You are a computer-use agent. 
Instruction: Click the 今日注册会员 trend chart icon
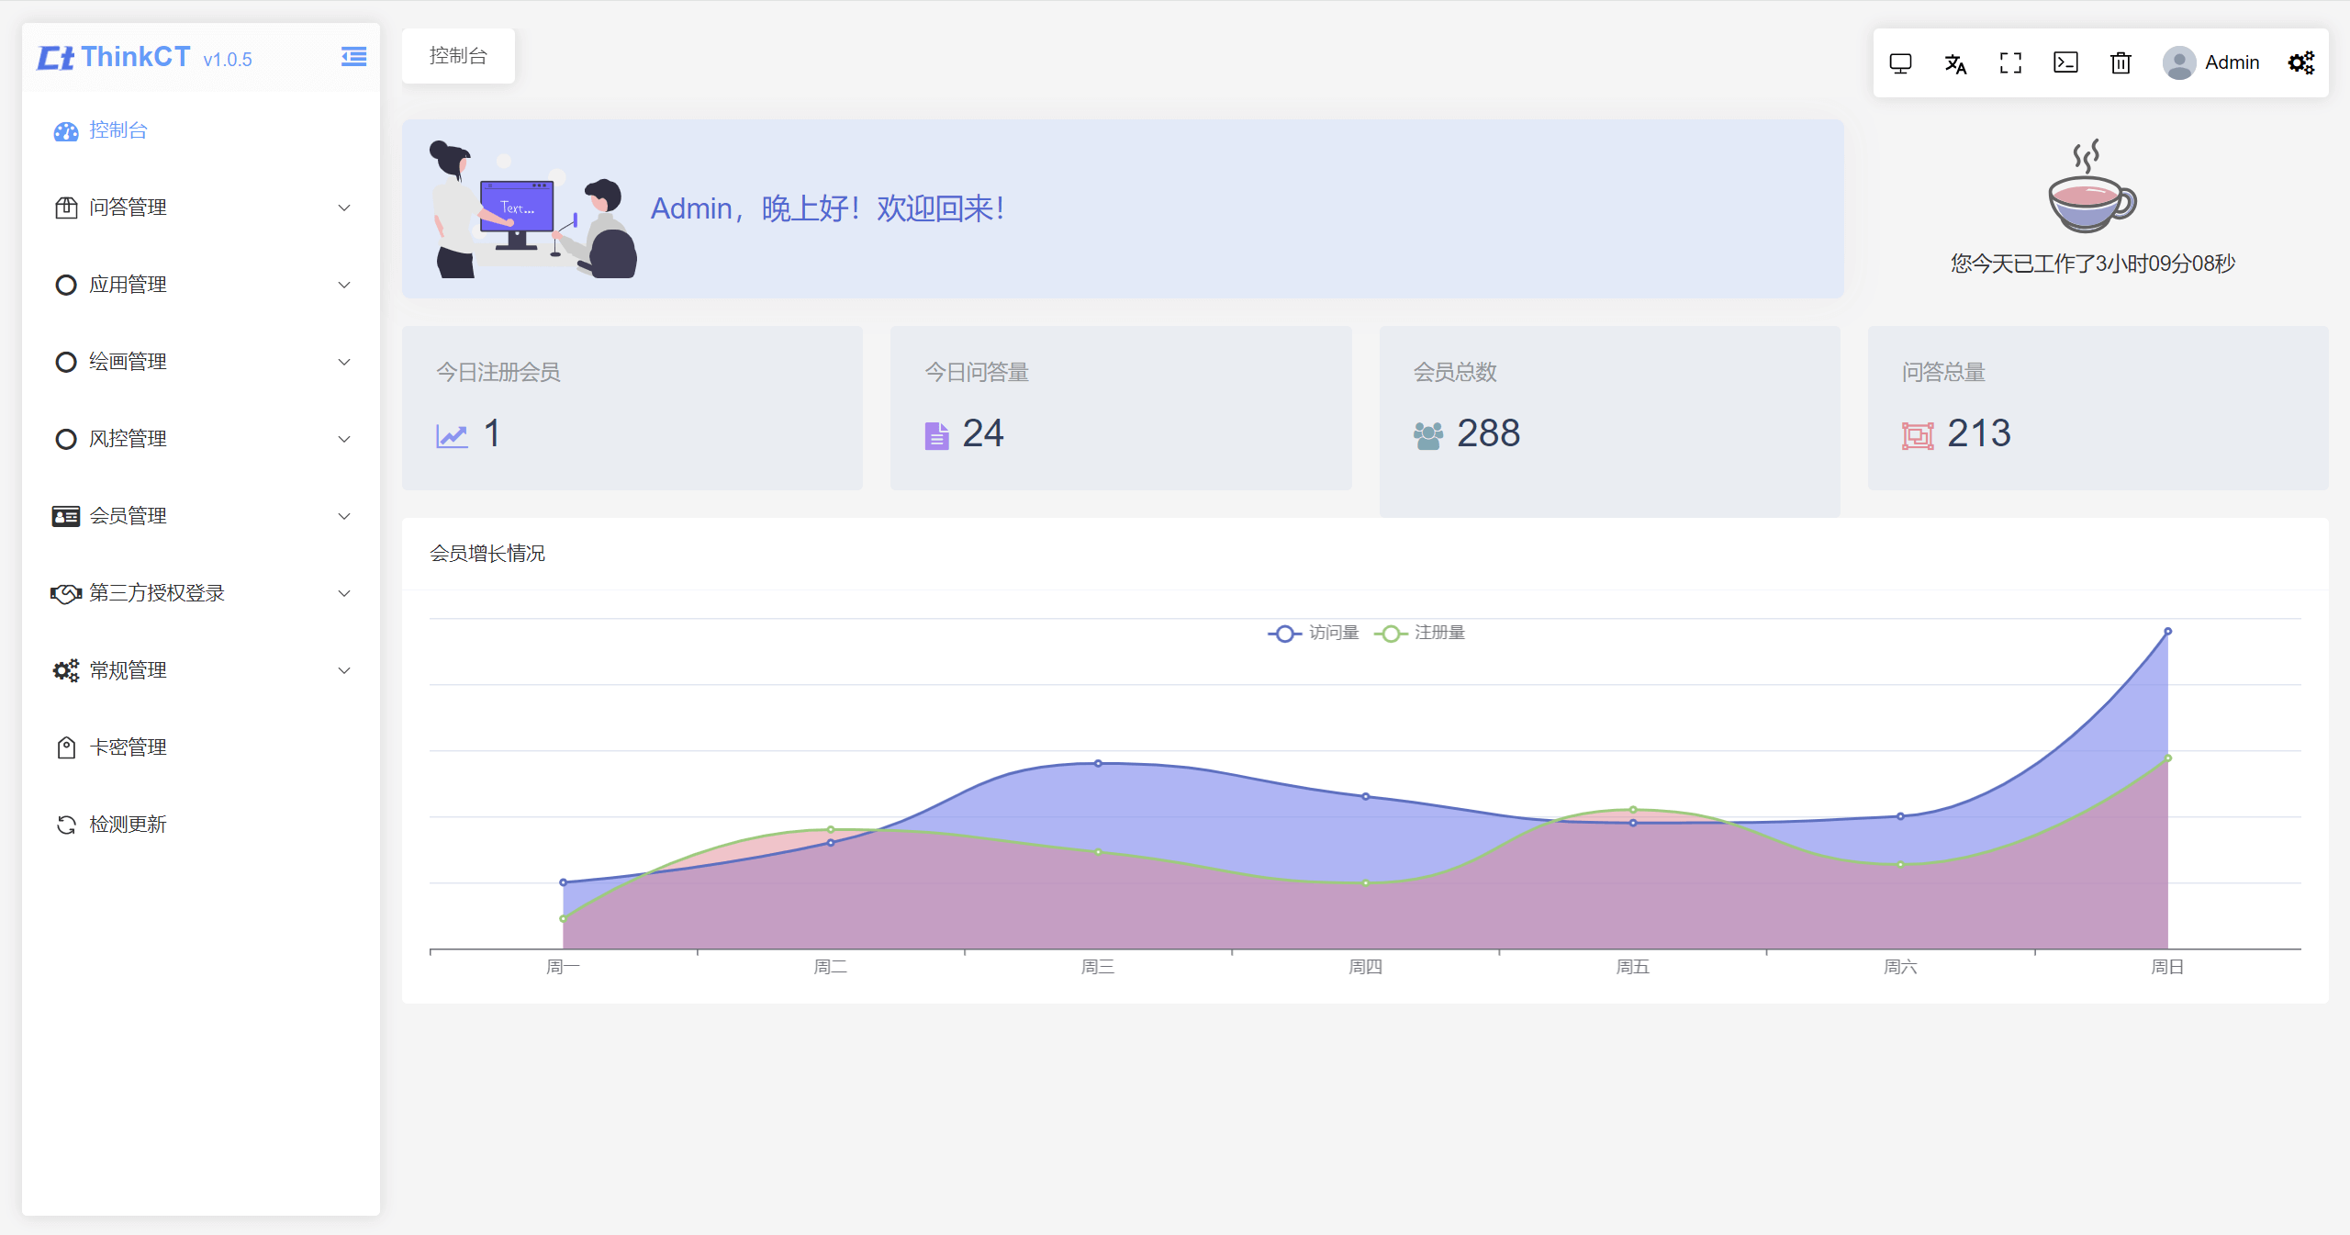(452, 435)
